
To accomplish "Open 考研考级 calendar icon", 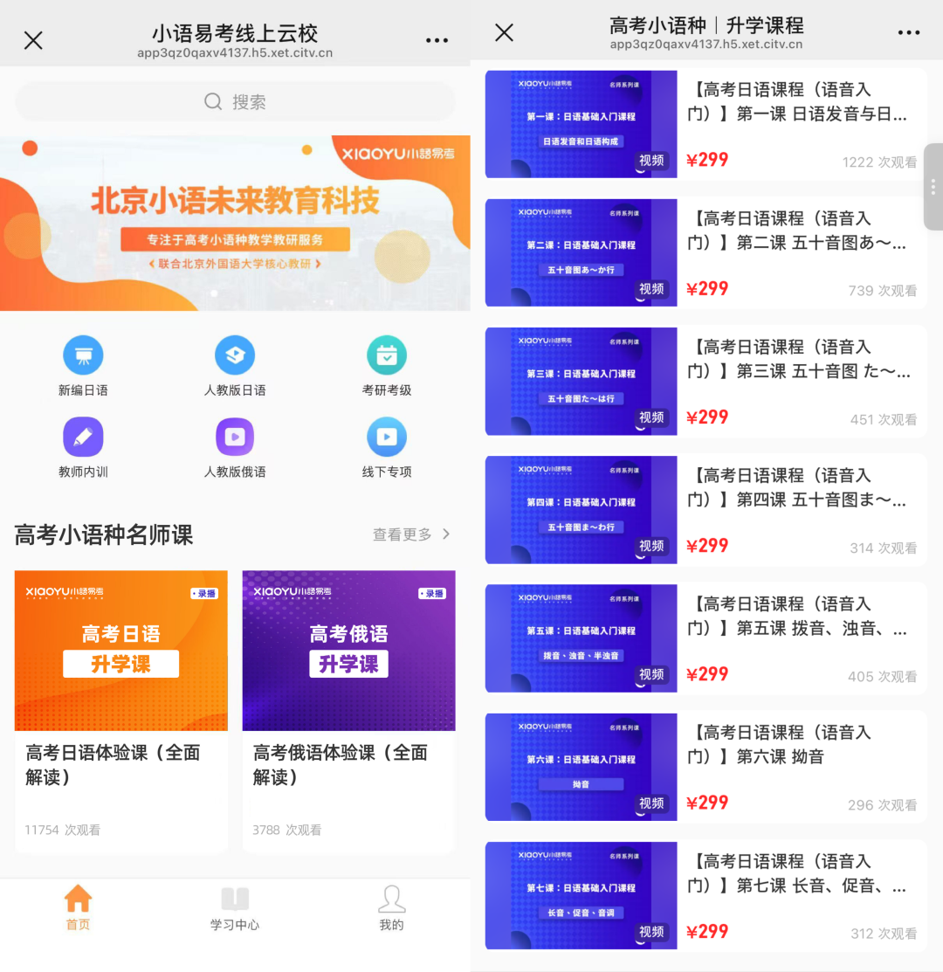I will point(387,355).
